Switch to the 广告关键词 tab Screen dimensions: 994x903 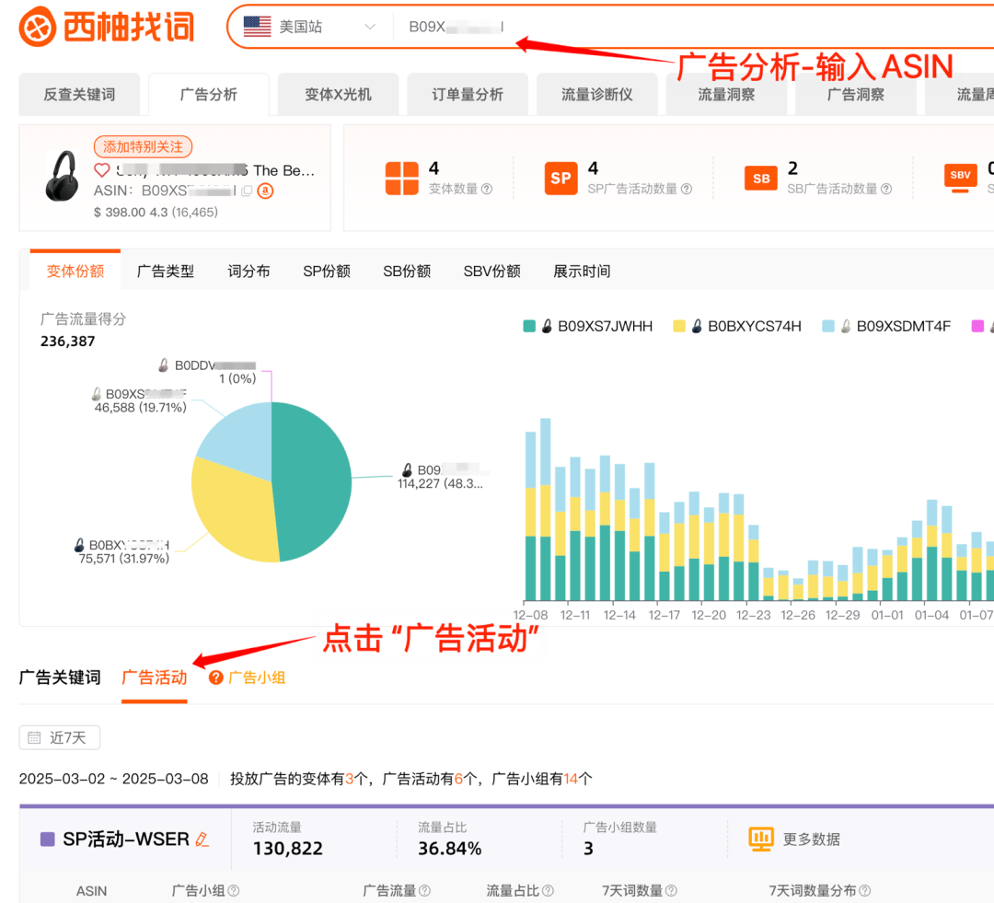pos(60,677)
